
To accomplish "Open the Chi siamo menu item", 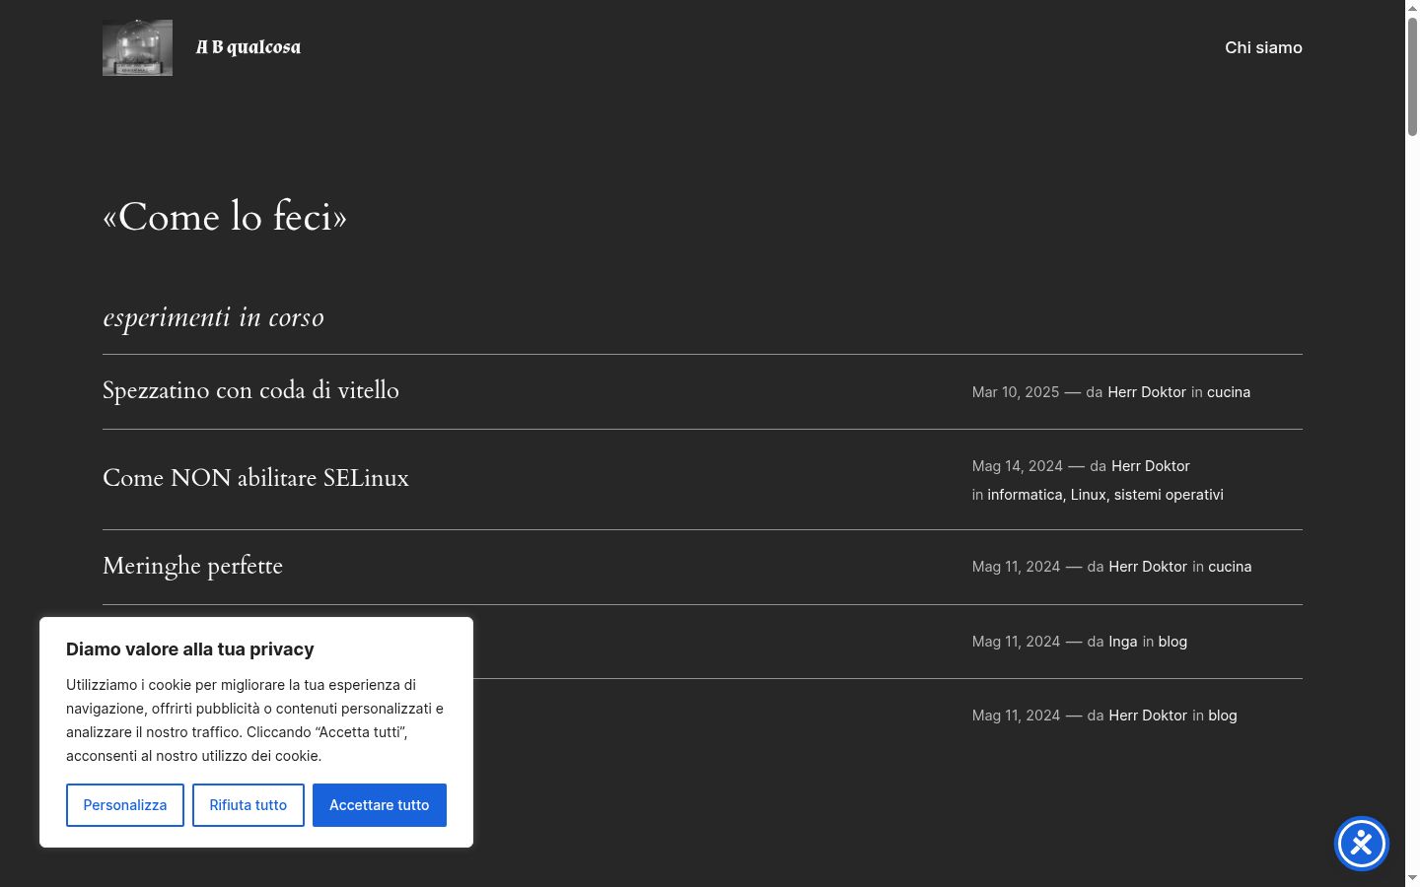I will (1263, 47).
